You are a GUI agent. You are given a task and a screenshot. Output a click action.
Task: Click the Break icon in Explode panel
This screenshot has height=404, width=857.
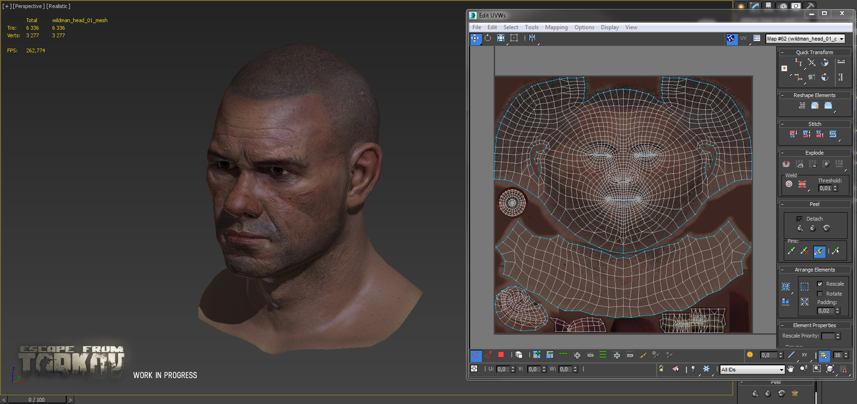pyautogui.click(x=786, y=164)
